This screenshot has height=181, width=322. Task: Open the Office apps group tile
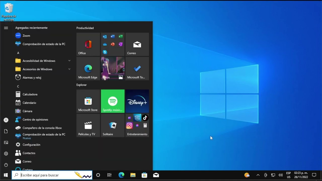tap(113, 44)
